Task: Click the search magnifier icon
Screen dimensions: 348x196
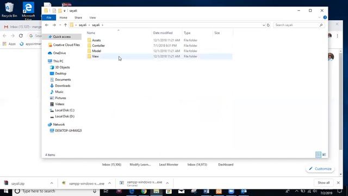Action: [x=321, y=25]
